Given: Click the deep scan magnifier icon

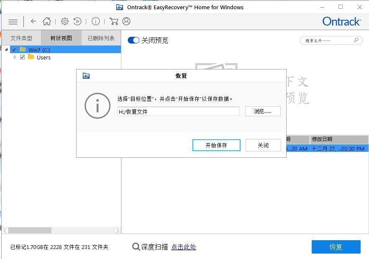Looking at the screenshot, I should click(136, 247).
